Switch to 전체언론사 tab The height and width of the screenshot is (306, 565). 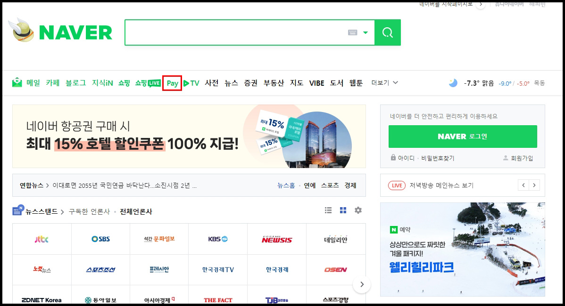click(136, 212)
